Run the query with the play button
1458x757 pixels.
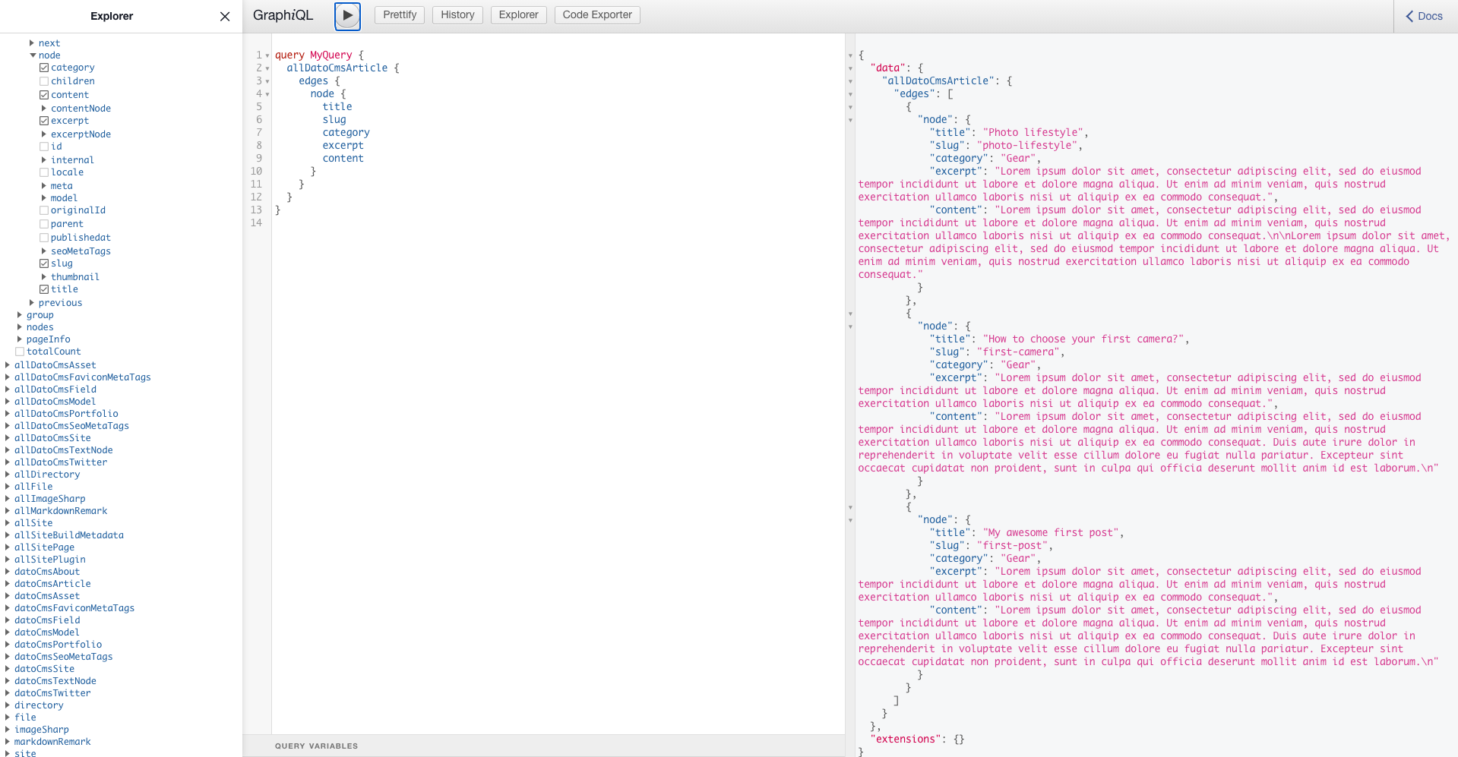[347, 15]
